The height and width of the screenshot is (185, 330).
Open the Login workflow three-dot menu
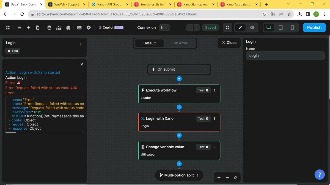click(x=80, y=44)
